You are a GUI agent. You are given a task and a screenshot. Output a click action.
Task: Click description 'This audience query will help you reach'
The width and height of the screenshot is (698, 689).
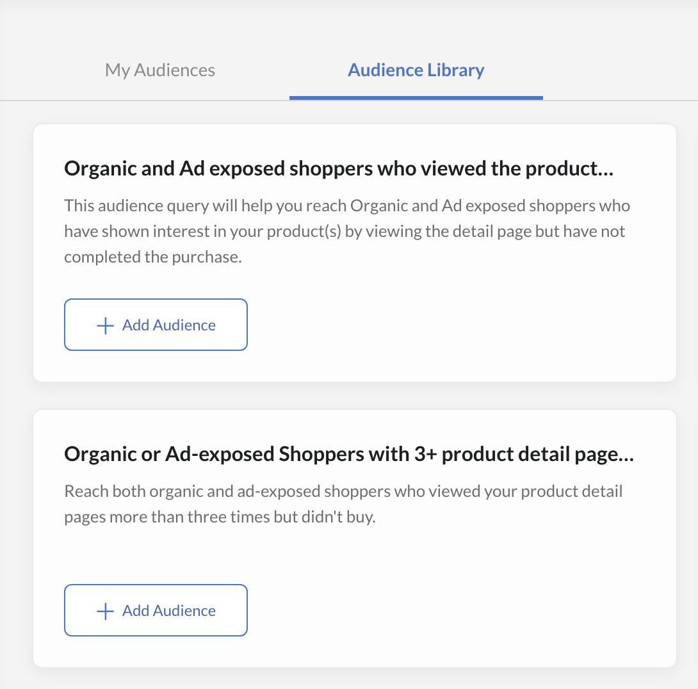(x=347, y=231)
